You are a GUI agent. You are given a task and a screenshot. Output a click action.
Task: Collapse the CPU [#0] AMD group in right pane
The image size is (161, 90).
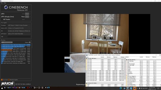click(x=127, y=60)
